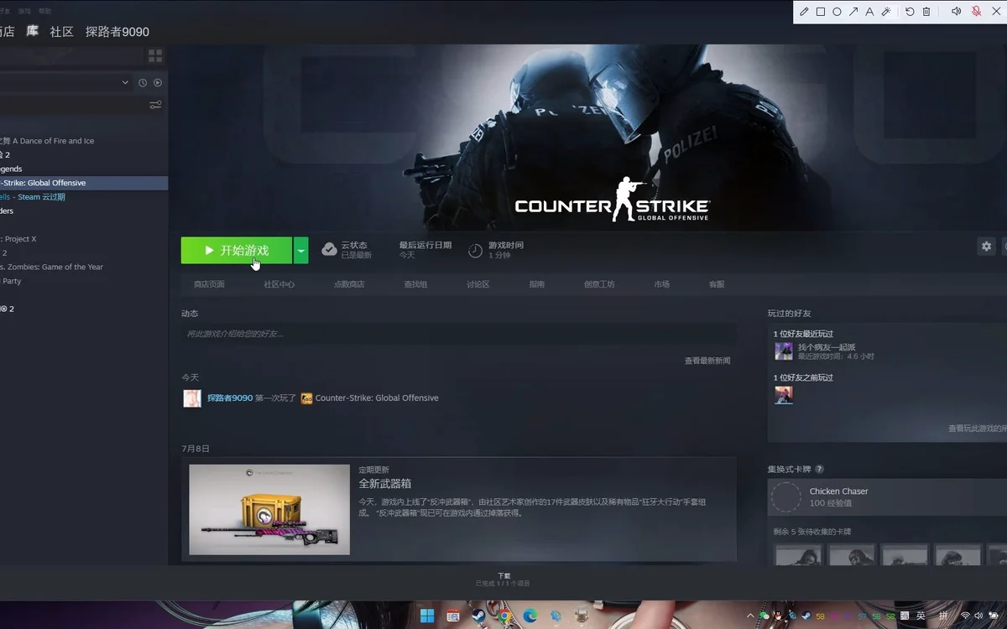Show ready-to-play games circle icon
1007x629 pixels.
tap(157, 82)
